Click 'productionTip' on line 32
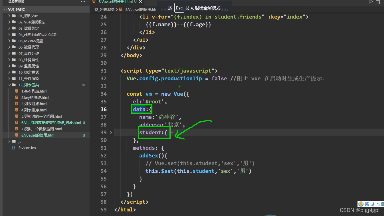 pyautogui.click(x=181, y=78)
